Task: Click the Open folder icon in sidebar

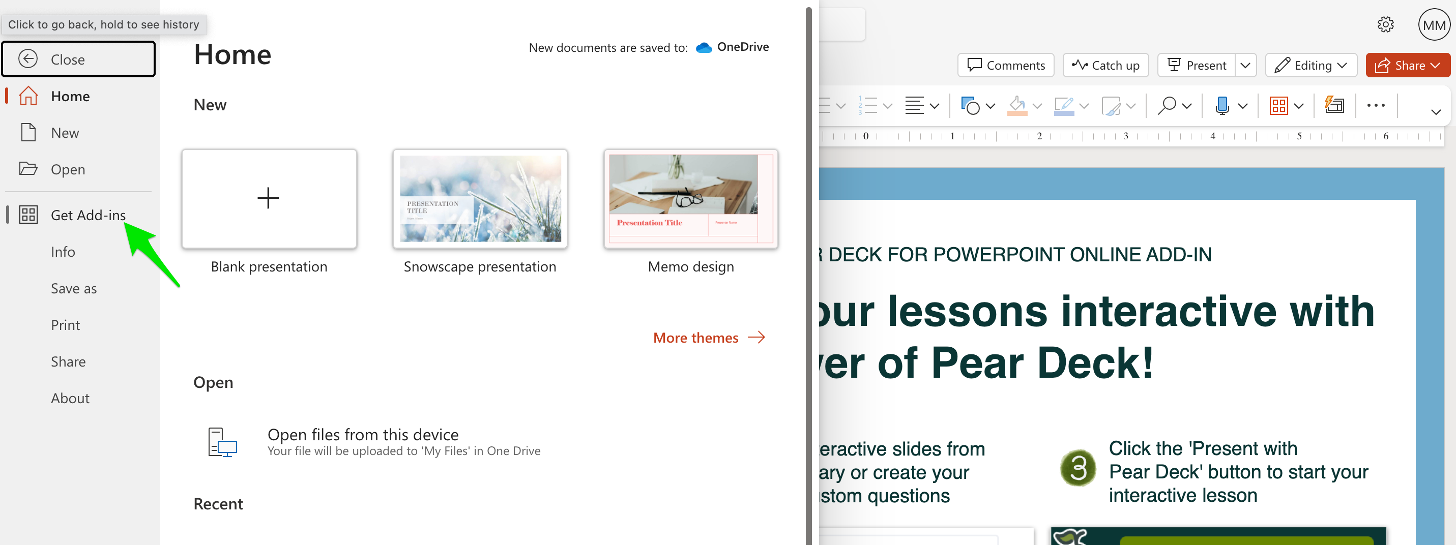Action: [28, 169]
